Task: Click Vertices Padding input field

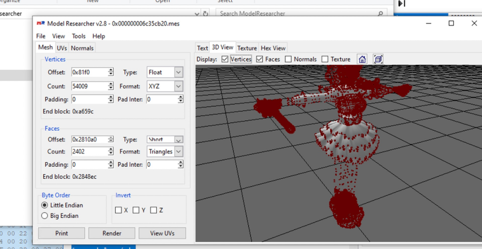Action: 90,100
